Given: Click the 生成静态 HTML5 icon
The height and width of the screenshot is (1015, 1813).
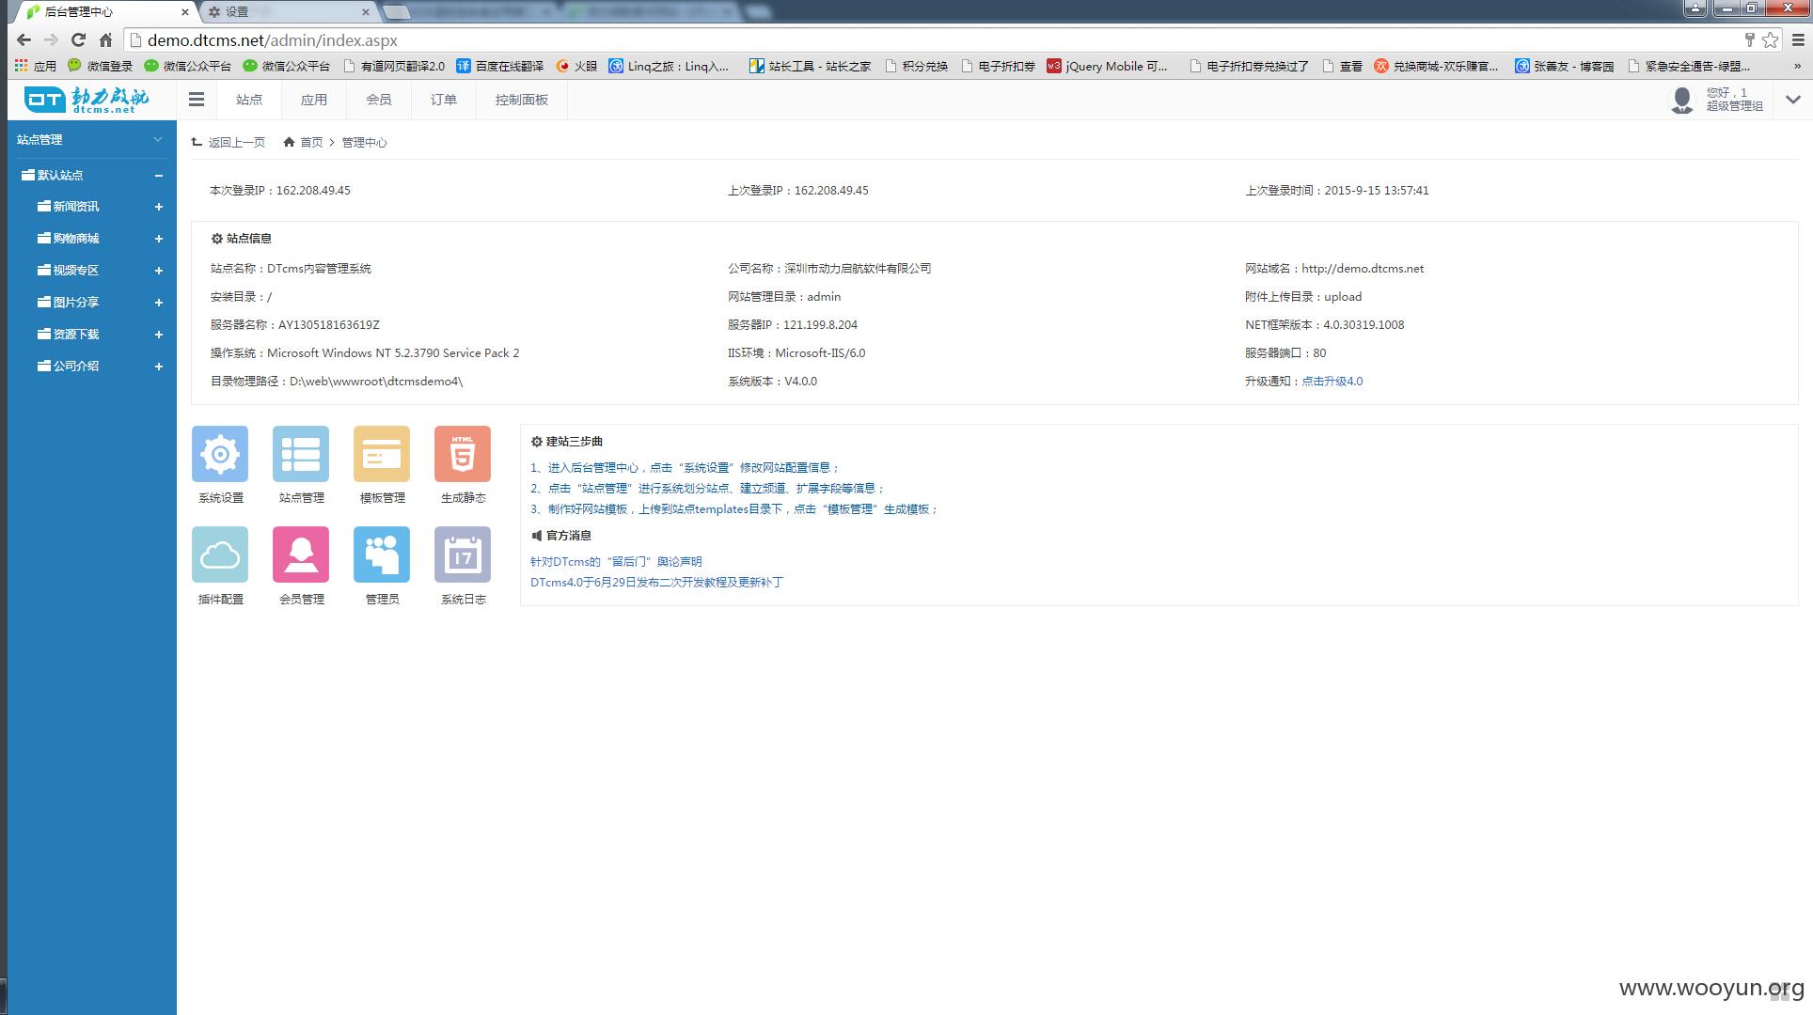Looking at the screenshot, I should (x=463, y=454).
